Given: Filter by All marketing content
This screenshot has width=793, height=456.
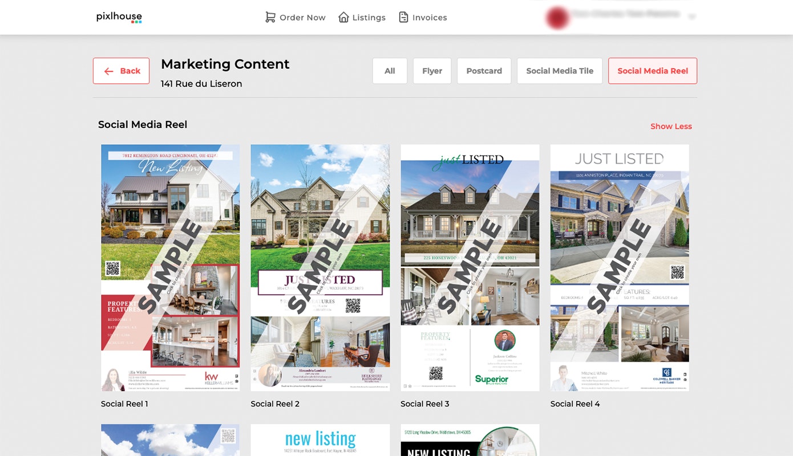Looking at the screenshot, I should point(390,71).
